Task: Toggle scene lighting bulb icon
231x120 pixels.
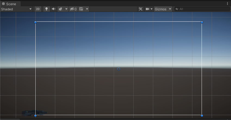Action: (x=47, y=9)
